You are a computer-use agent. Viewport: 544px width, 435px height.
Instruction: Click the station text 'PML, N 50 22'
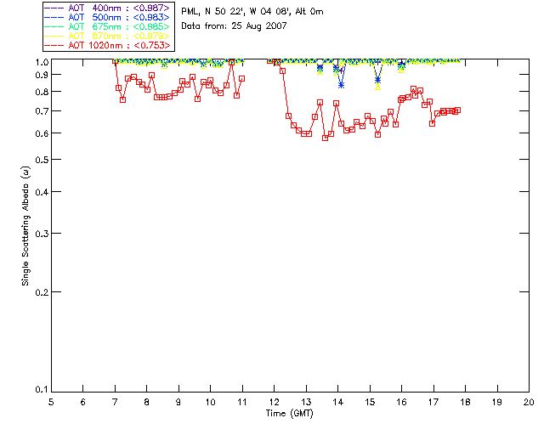212,12
